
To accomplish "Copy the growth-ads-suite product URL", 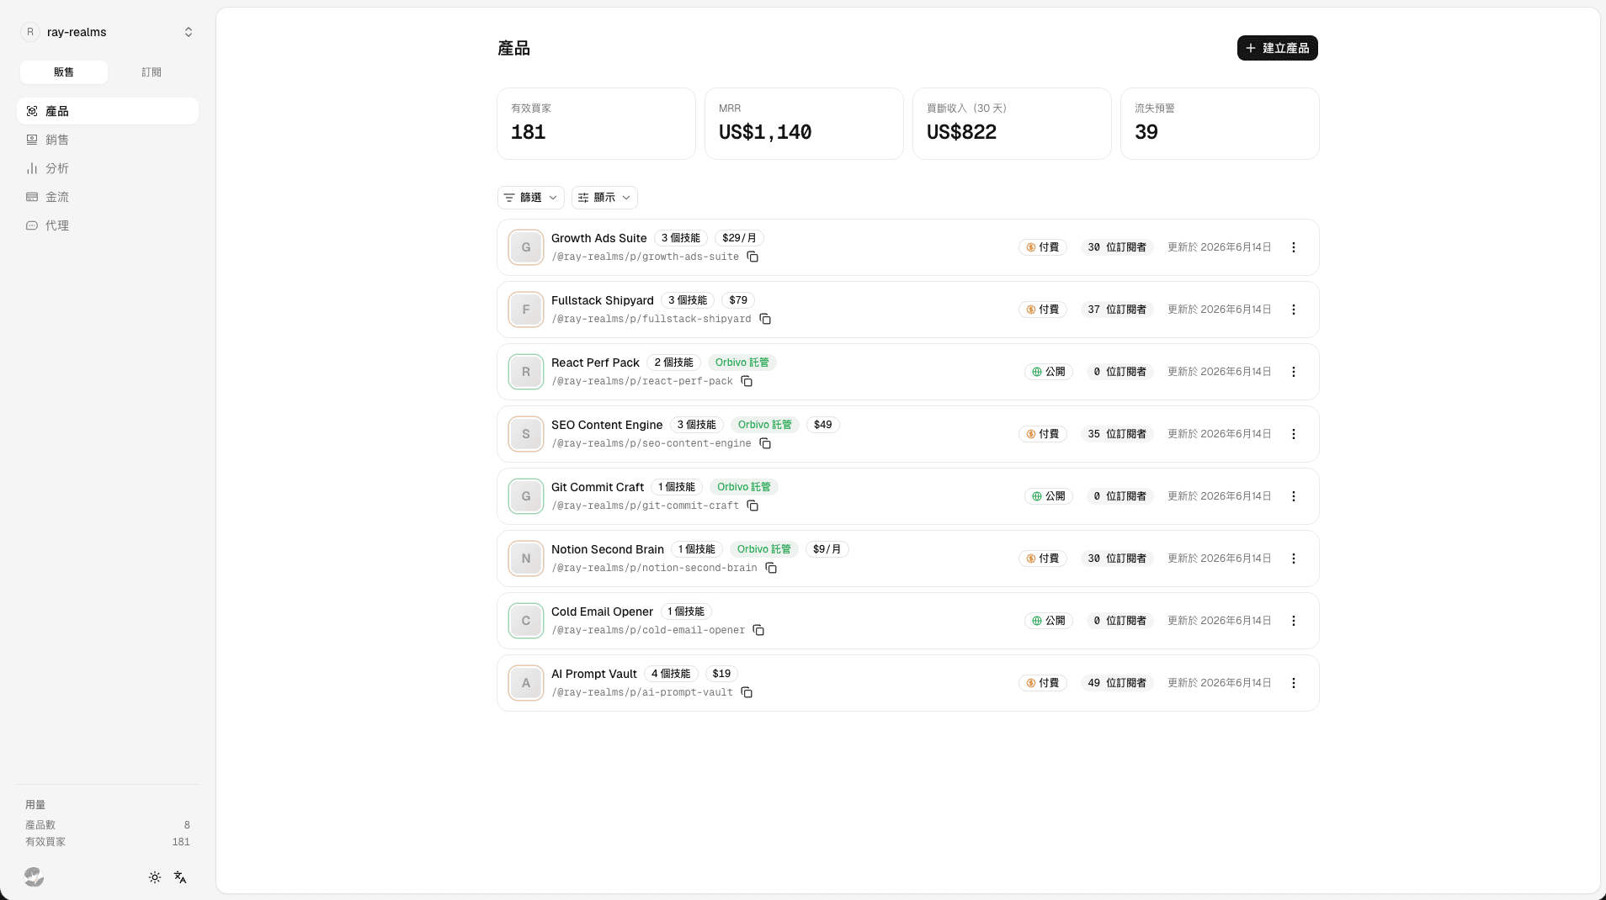I will coord(752,257).
